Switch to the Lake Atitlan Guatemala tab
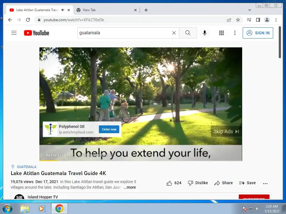Screen dimensions: 286x214 [x=37, y=10]
